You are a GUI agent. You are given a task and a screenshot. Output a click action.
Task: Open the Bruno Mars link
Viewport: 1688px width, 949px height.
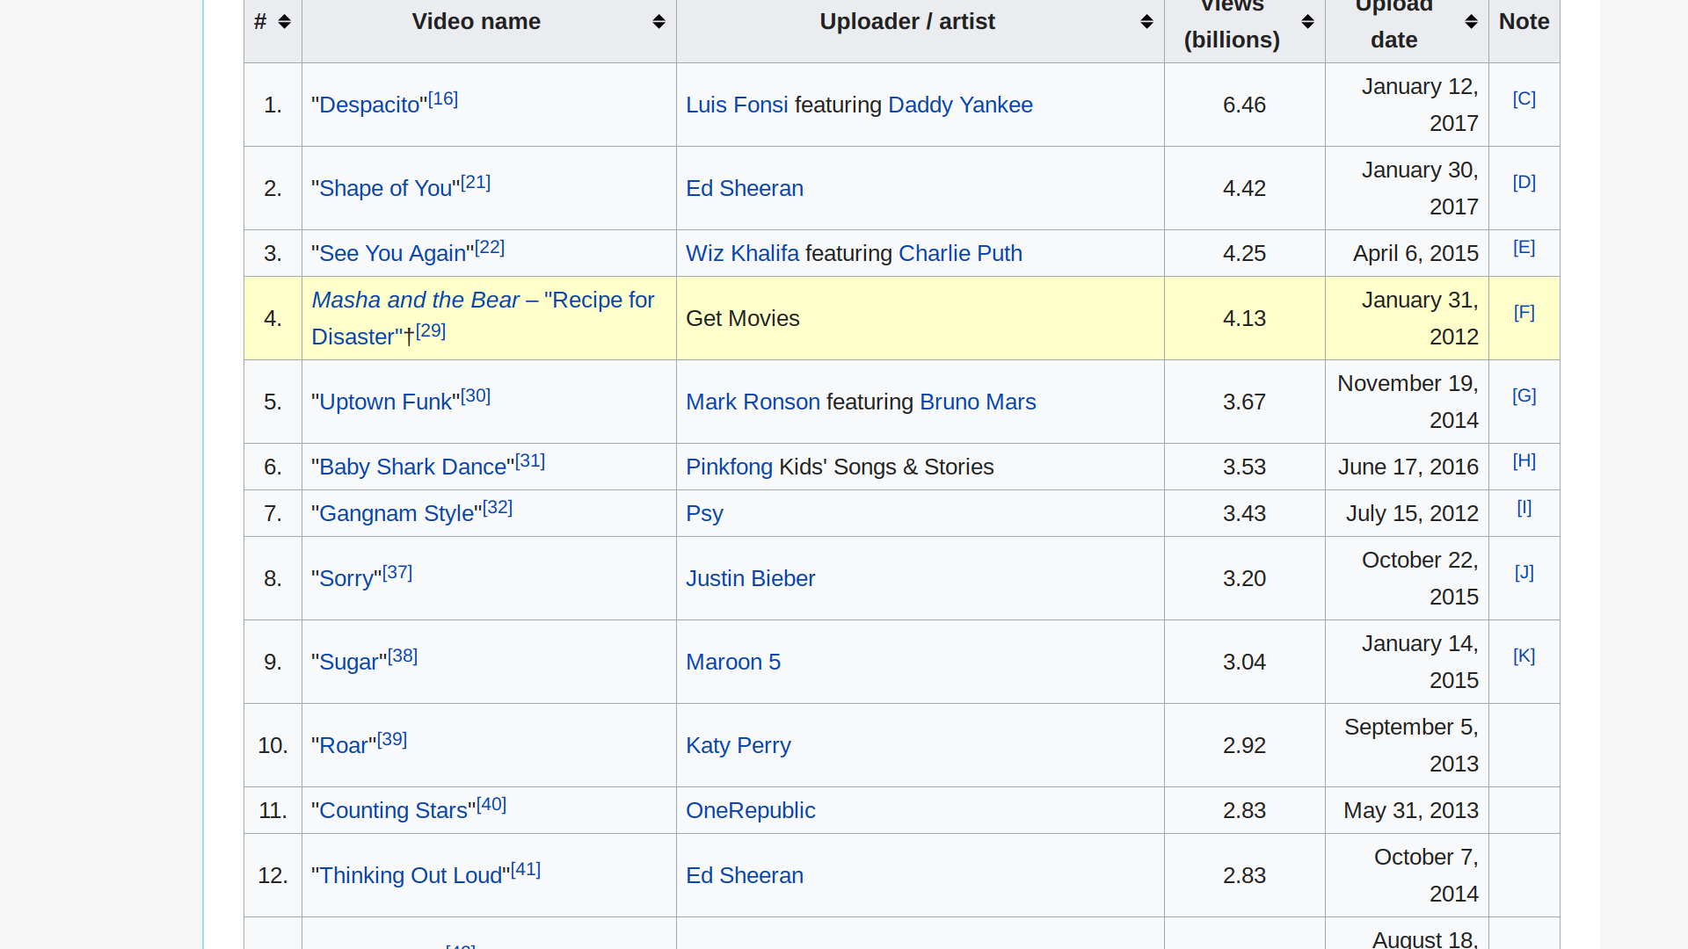tap(978, 402)
